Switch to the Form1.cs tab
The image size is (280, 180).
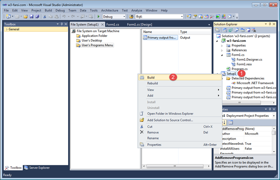click(x=113, y=24)
